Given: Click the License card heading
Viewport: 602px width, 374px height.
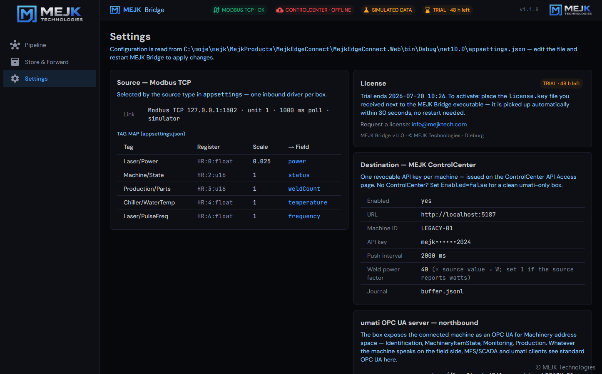Looking at the screenshot, I should (x=373, y=84).
